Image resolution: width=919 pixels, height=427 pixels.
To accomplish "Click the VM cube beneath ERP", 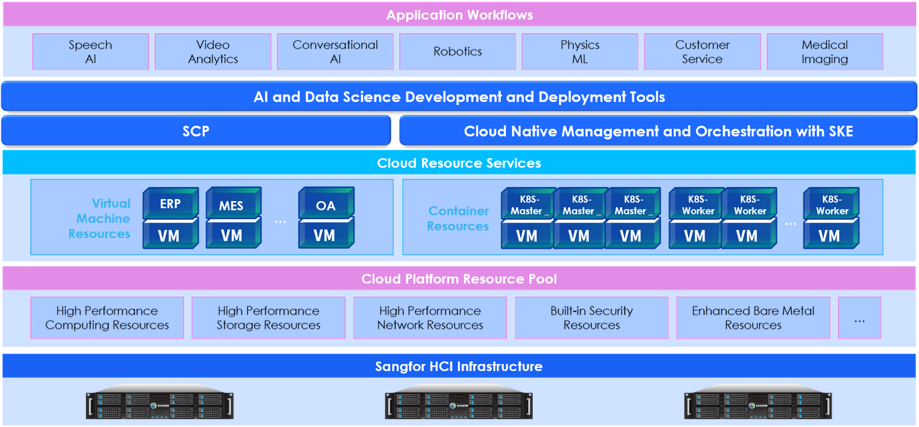I will [x=171, y=234].
